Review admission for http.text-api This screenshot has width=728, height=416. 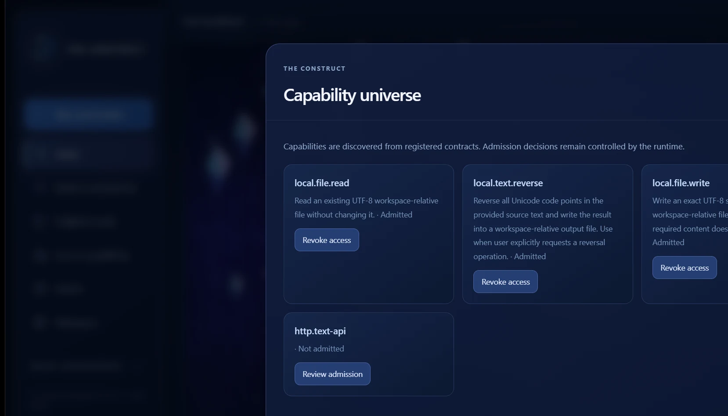point(332,374)
